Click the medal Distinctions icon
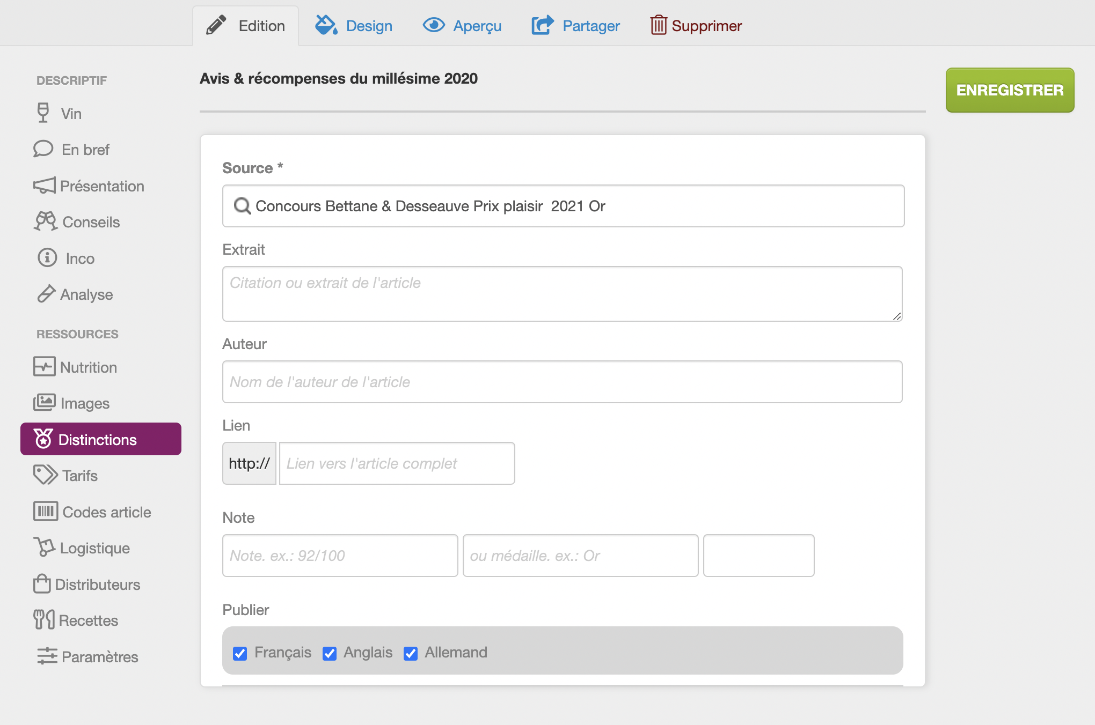 tap(43, 439)
